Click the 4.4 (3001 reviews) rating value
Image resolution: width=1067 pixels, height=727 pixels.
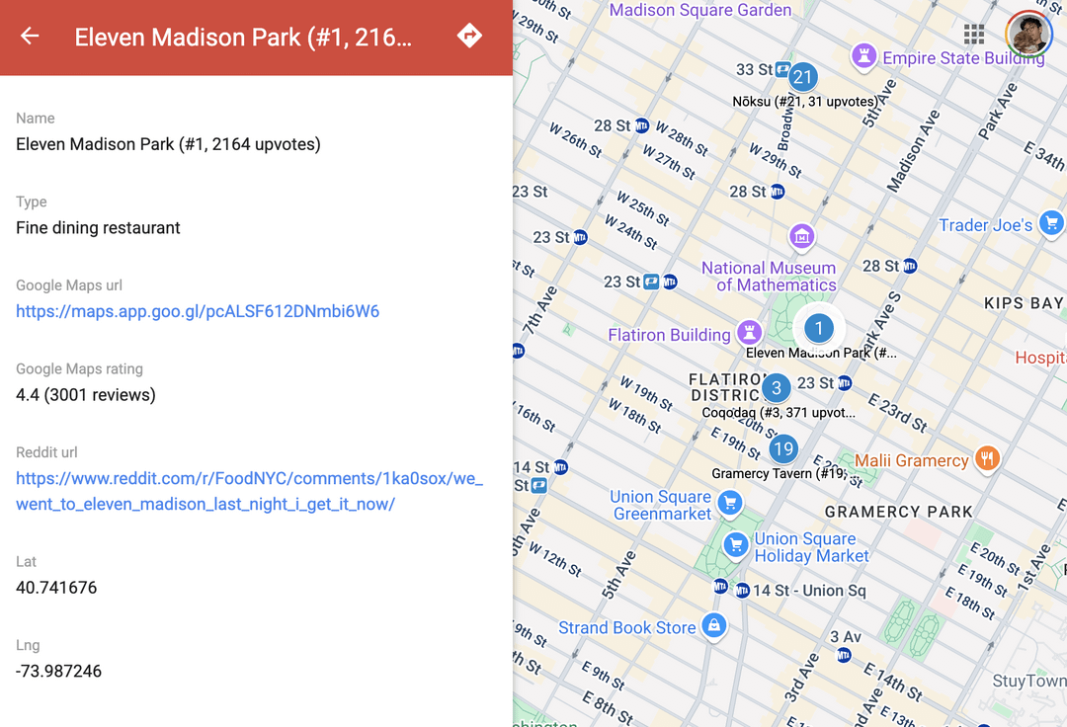[86, 395]
